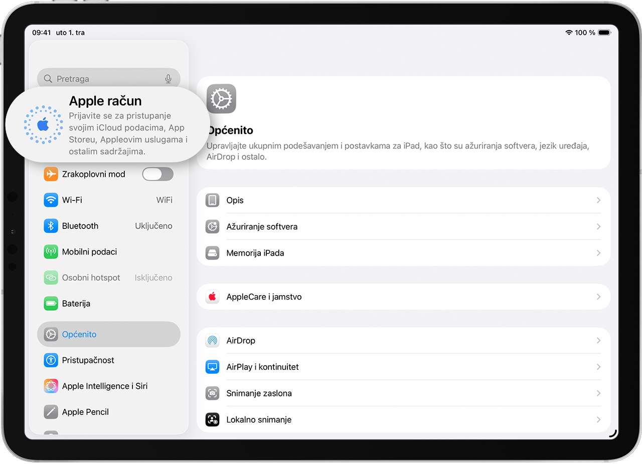The height and width of the screenshot is (464, 642).
Task: Select the Bluetooth icon in the sidebar
Action: (51, 225)
